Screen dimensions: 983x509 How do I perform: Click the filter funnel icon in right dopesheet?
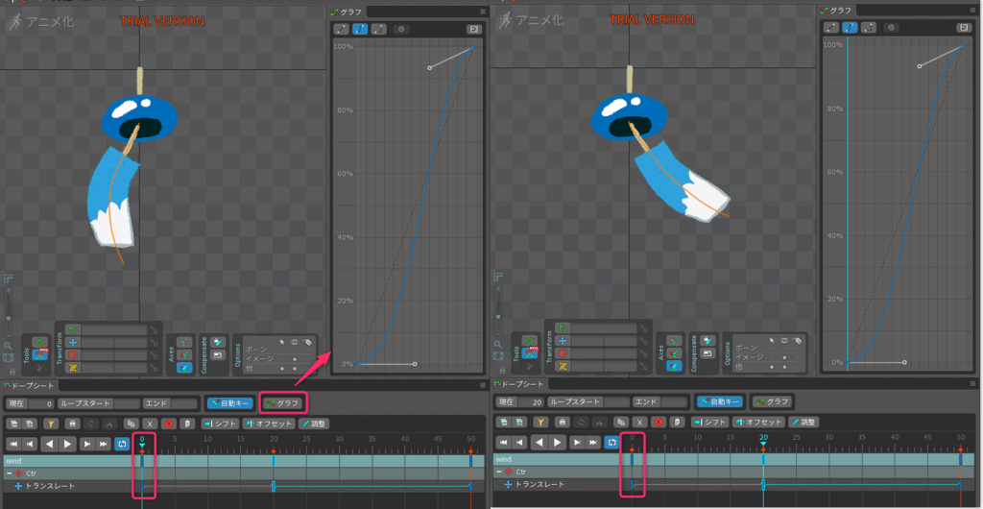[x=541, y=422]
